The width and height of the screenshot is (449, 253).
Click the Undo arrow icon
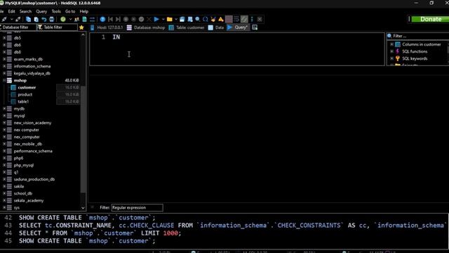43,19
